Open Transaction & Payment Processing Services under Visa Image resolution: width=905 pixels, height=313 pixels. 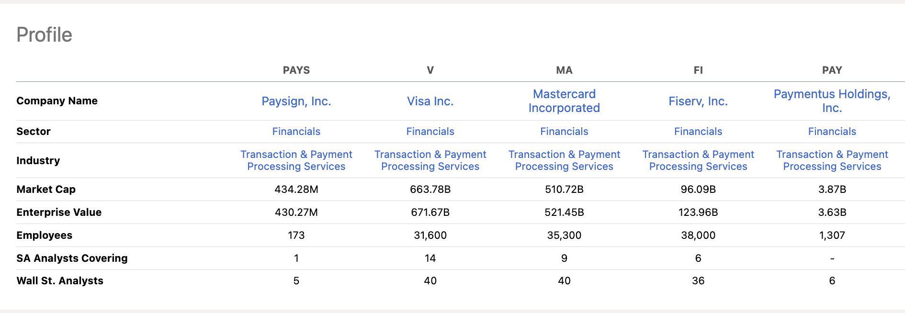430,160
